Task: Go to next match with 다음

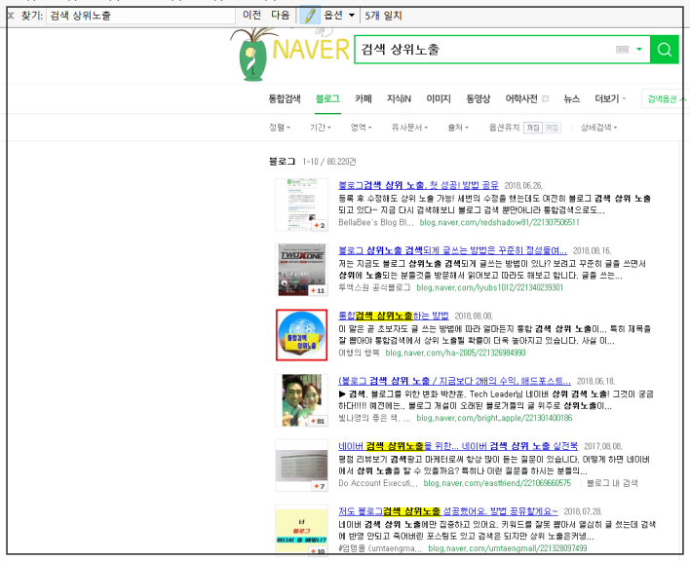Action: coord(281,16)
